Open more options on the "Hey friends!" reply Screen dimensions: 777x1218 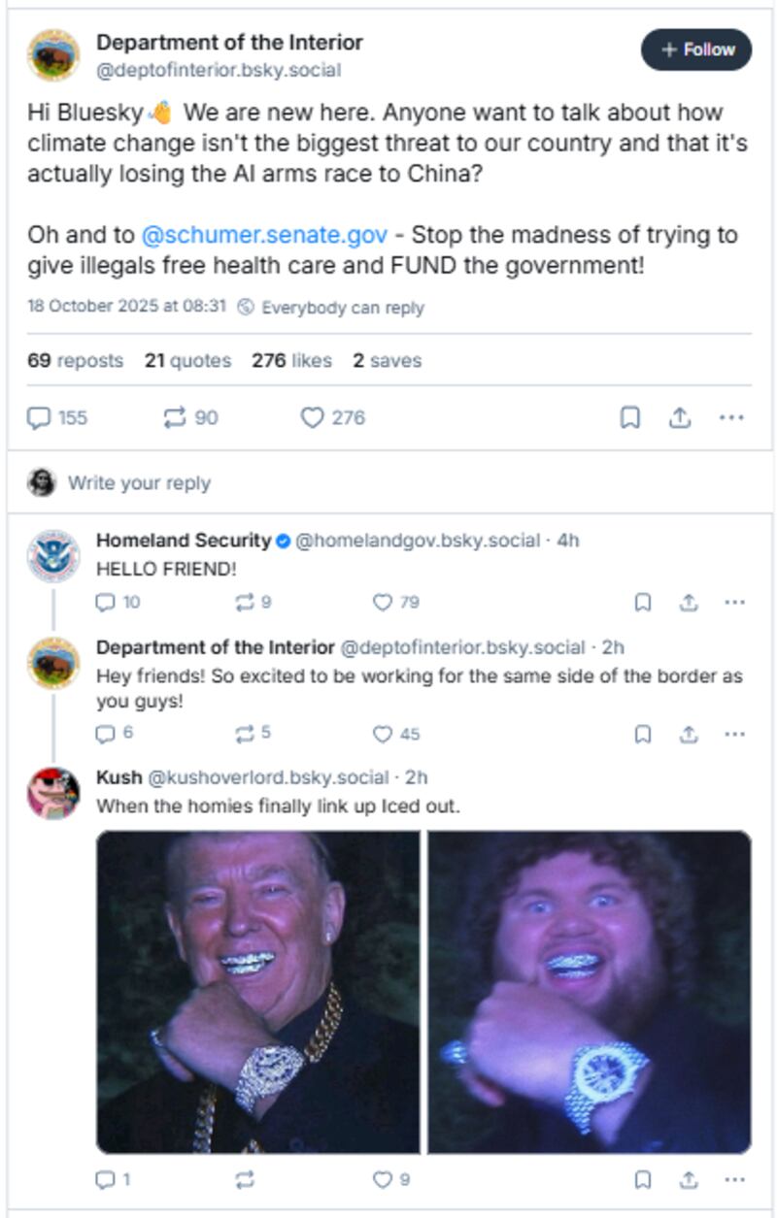pos(734,735)
